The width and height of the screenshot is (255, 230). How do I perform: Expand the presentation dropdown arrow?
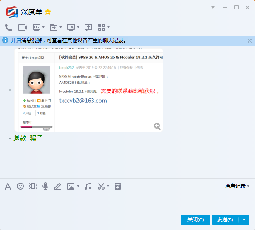[x=43, y=27]
